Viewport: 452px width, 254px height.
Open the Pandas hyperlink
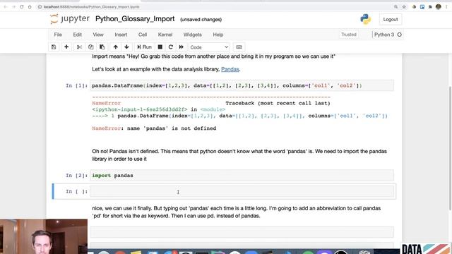230,69
